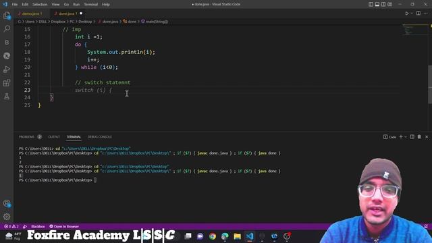Open the View menu
432x243 pixels.
[x=55, y=5]
